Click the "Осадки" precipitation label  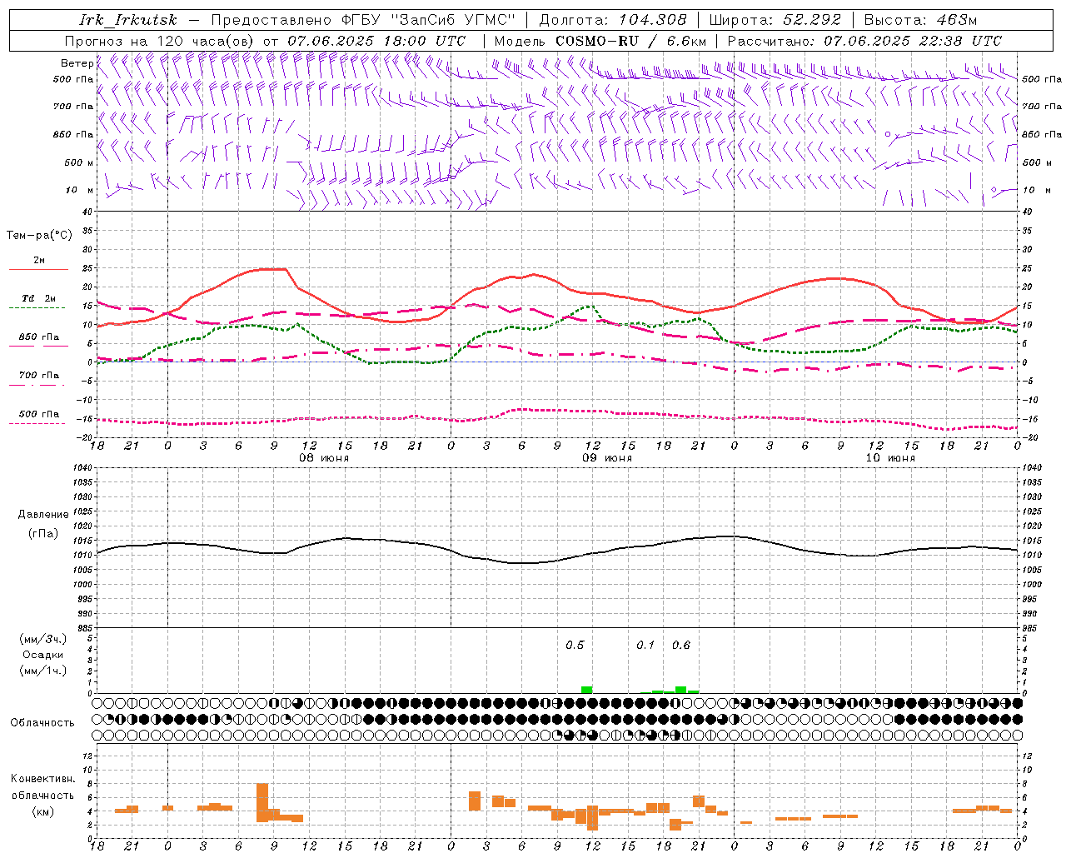(43, 655)
